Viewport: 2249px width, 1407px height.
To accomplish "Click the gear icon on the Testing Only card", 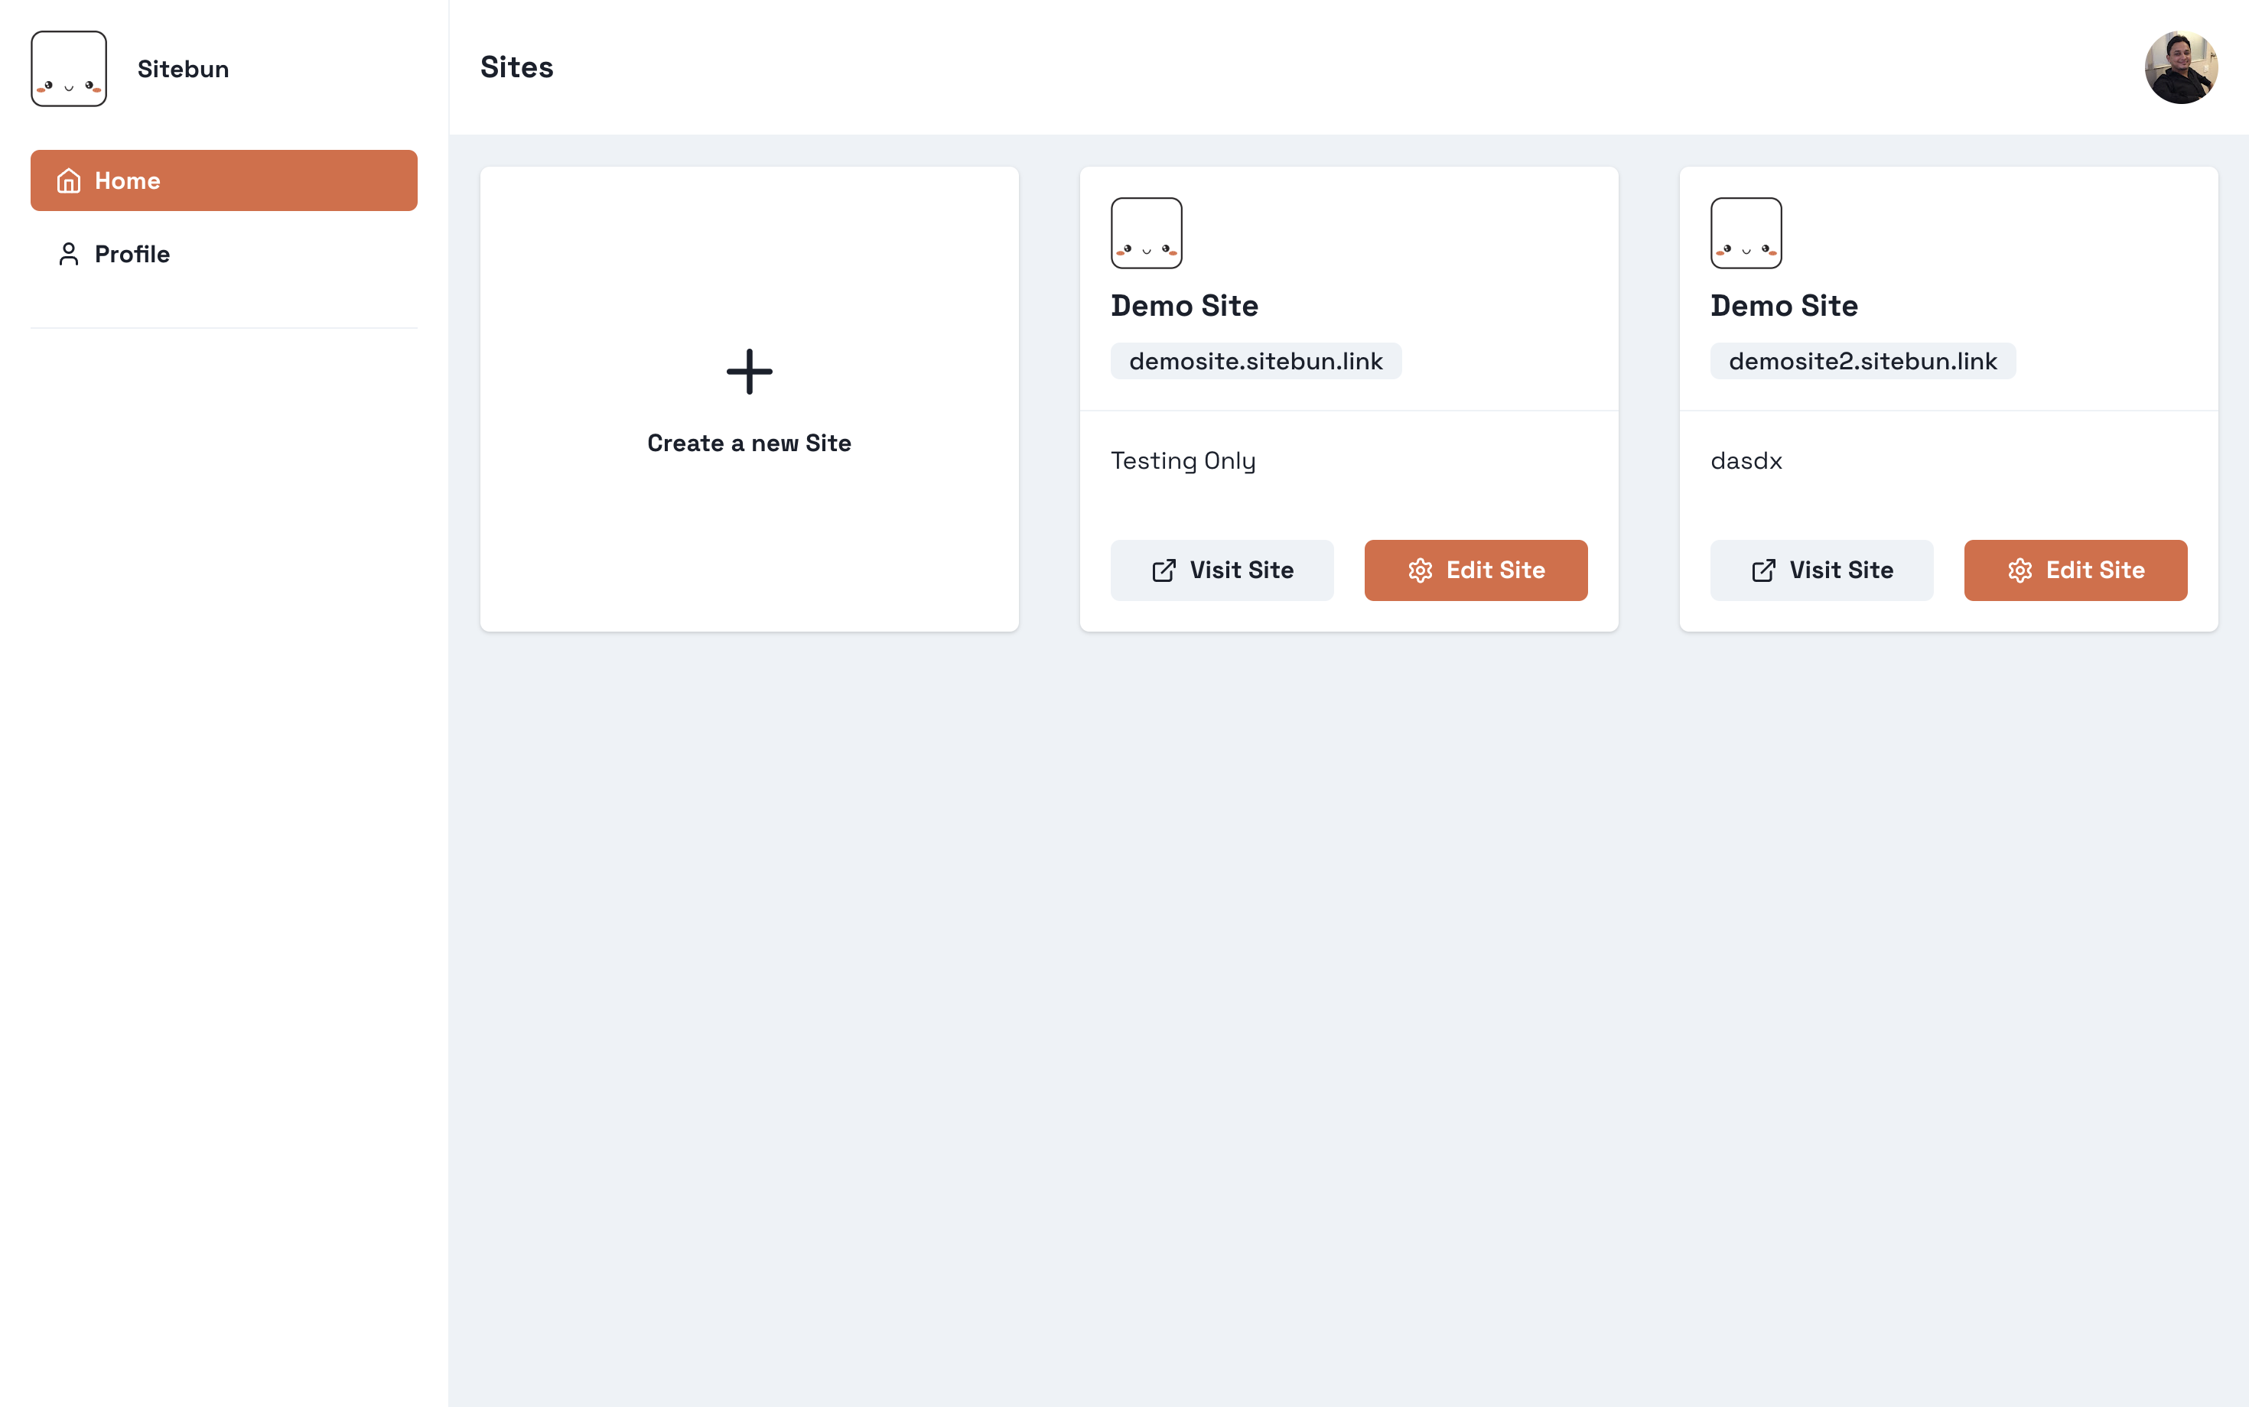I will 1420,570.
